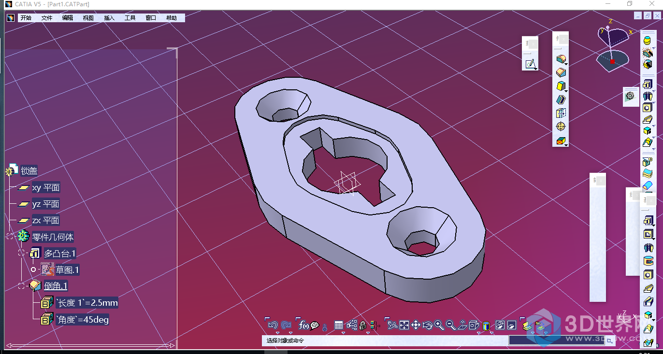The height and width of the screenshot is (354, 663).
Task: Collapse the 零件几何体 tree node
Action: click(x=10, y=236)
